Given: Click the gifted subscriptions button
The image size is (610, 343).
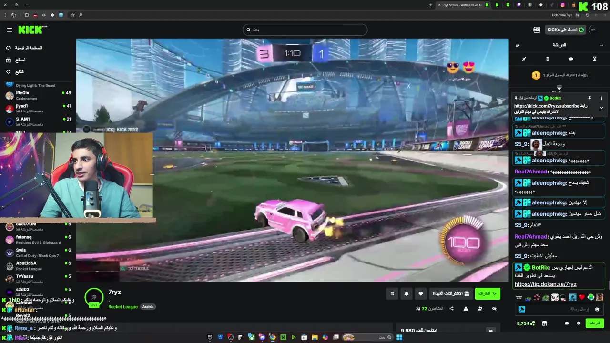Looking at the screenshot, I should [451, 293].
